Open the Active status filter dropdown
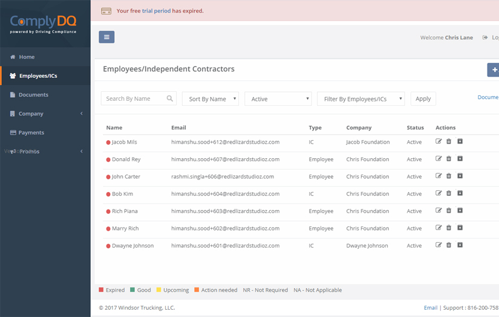This screenshot has width=499, height=317. point(278,99)
